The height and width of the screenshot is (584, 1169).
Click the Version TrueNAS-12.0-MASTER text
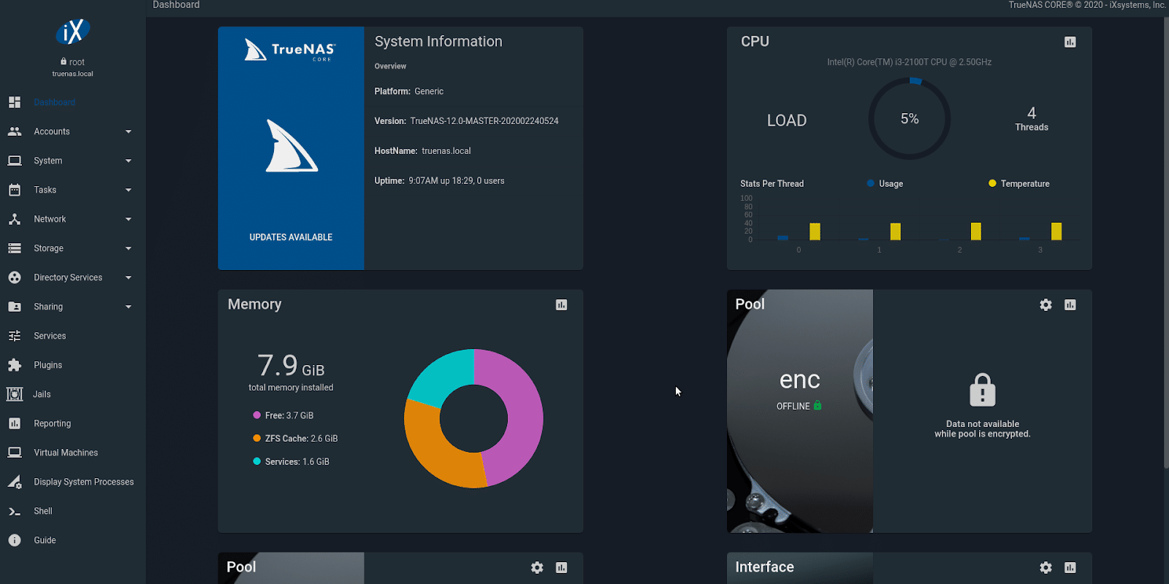coord(466,121)
